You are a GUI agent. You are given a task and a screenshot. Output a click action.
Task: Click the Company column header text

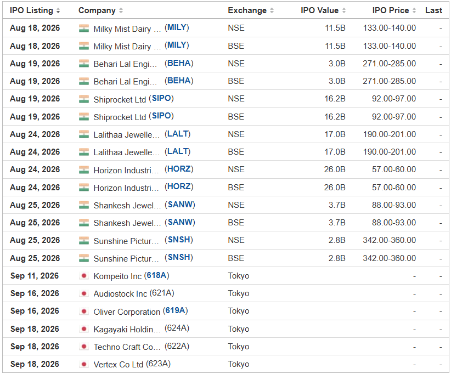(x=97, y=10)
